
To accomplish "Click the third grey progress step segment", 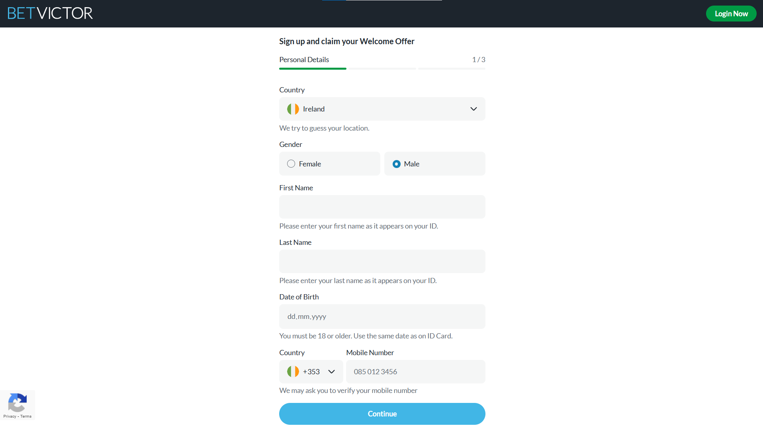I will 452,69.
